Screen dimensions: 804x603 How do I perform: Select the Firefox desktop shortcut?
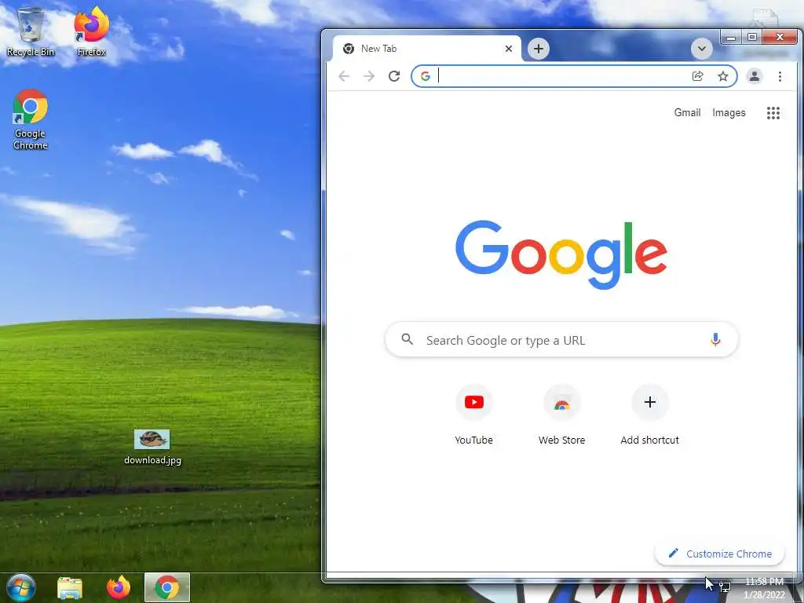click(x=91, y=32)
